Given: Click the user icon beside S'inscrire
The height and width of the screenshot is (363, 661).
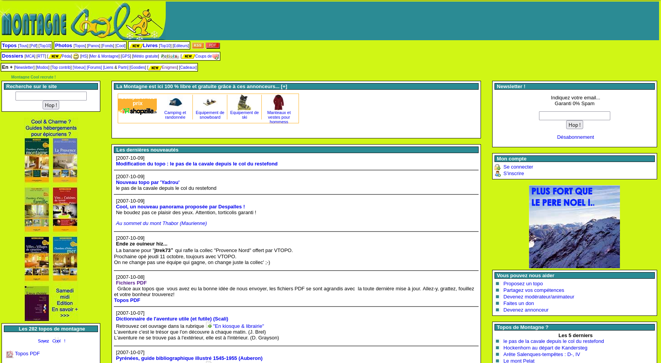Looking at the screenshot, I should pos(498,174).
